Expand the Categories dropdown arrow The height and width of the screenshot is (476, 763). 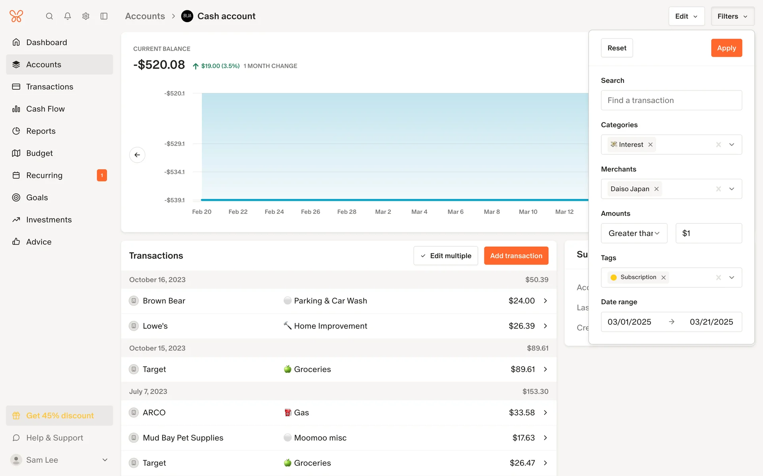click(x=732, y=145)
